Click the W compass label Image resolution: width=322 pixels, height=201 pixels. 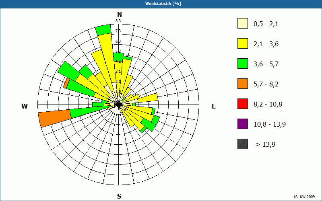click(x=25, y=106)
